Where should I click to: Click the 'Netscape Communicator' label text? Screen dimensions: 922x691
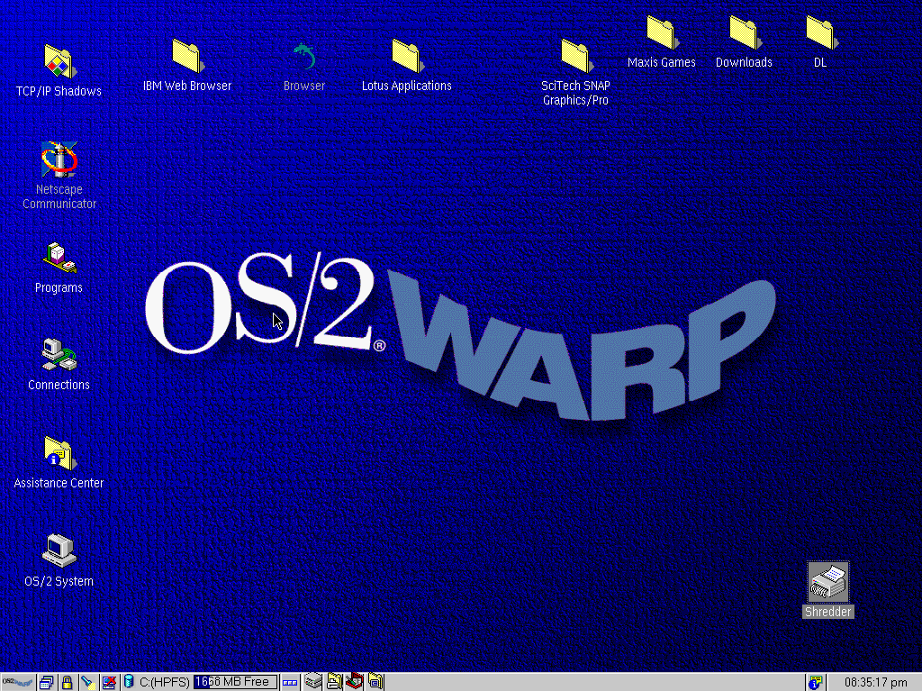click(x=59, y=196)
